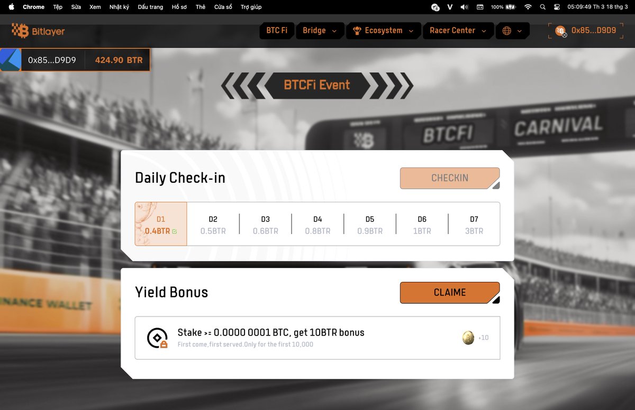Open the Chrome menu

tap(33, 7)
